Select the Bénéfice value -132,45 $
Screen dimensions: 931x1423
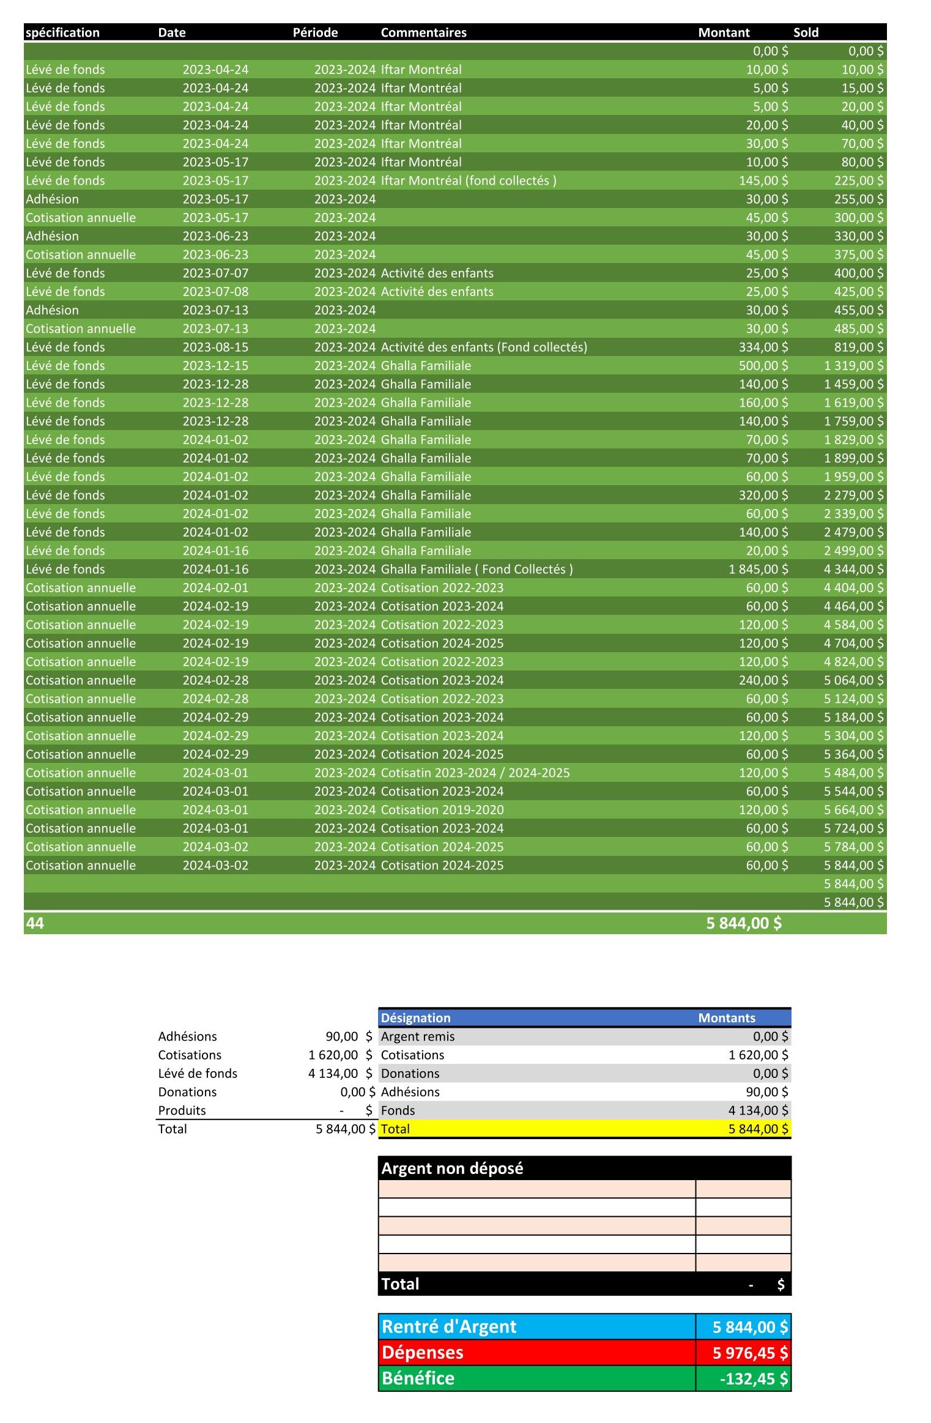[754, 1378]
